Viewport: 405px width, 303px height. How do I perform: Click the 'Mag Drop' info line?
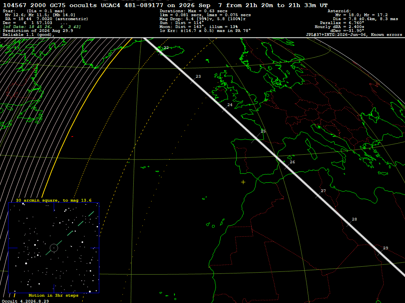(x=203, y=19)
